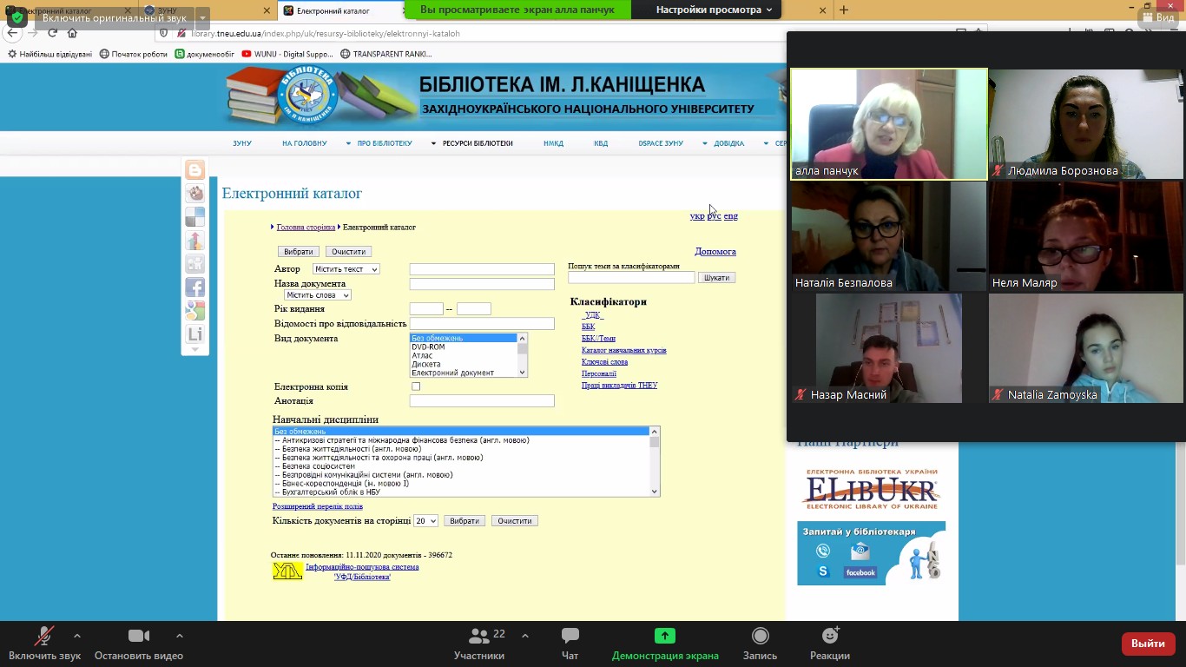Focus the Анотація input field
Image resolution: width=1186 pixels, height=667 pixels.
coord(482,401)
